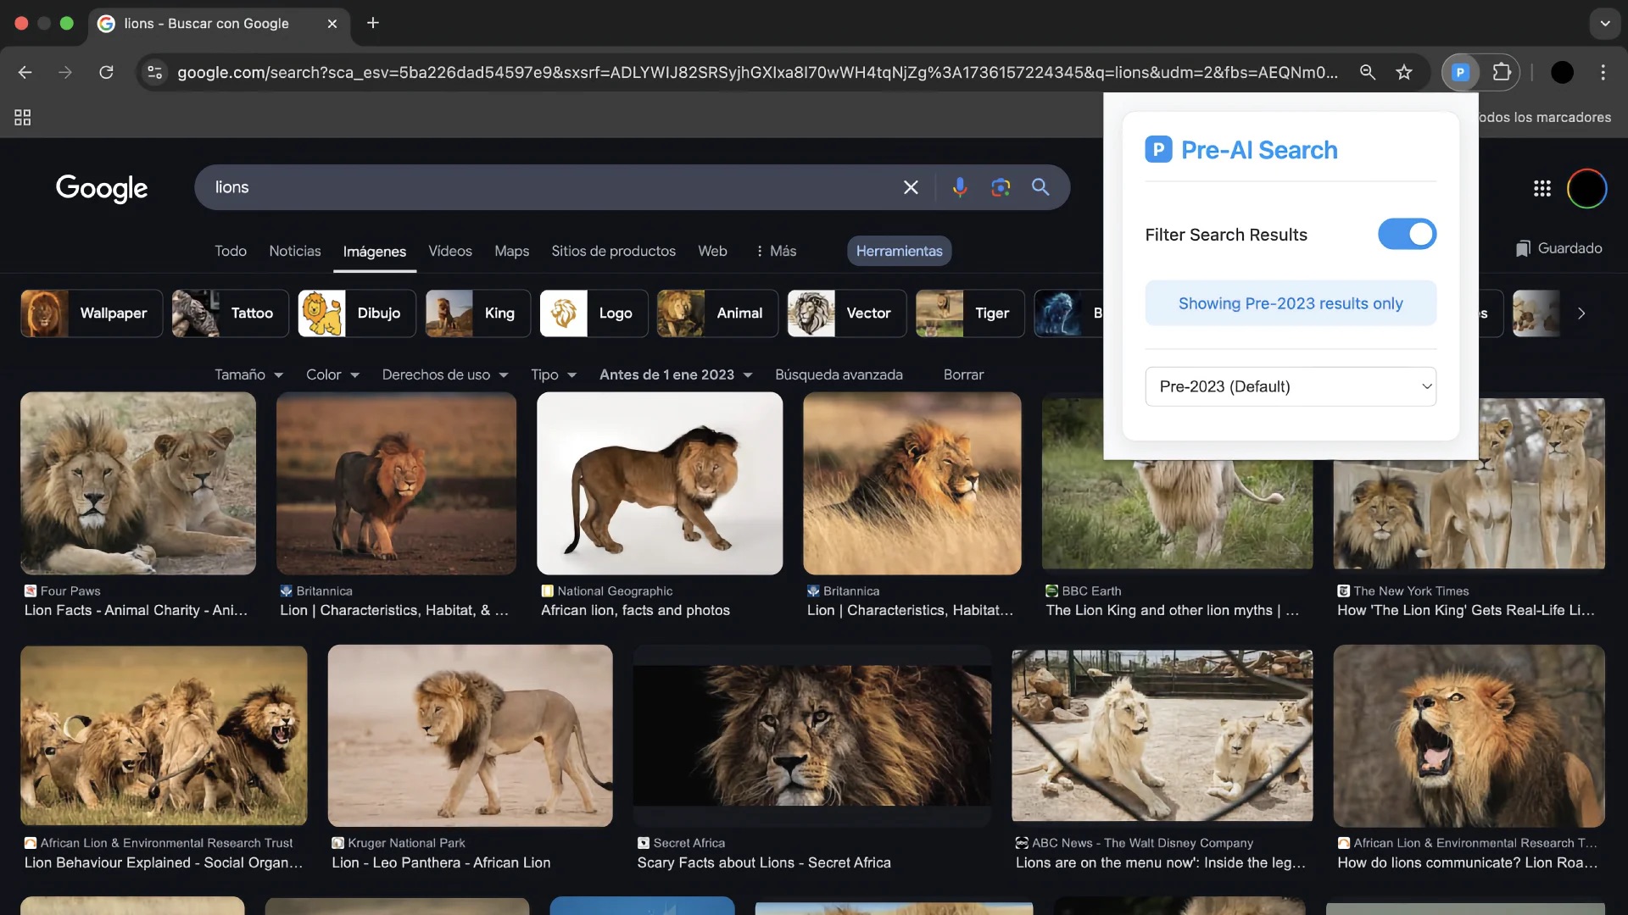Click the Pre-AI Search extension icon
This screenshot has width=1628, height=915.
[1460, 71]
